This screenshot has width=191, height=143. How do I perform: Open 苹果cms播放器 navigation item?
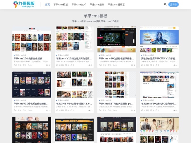(x=116, y=5)
